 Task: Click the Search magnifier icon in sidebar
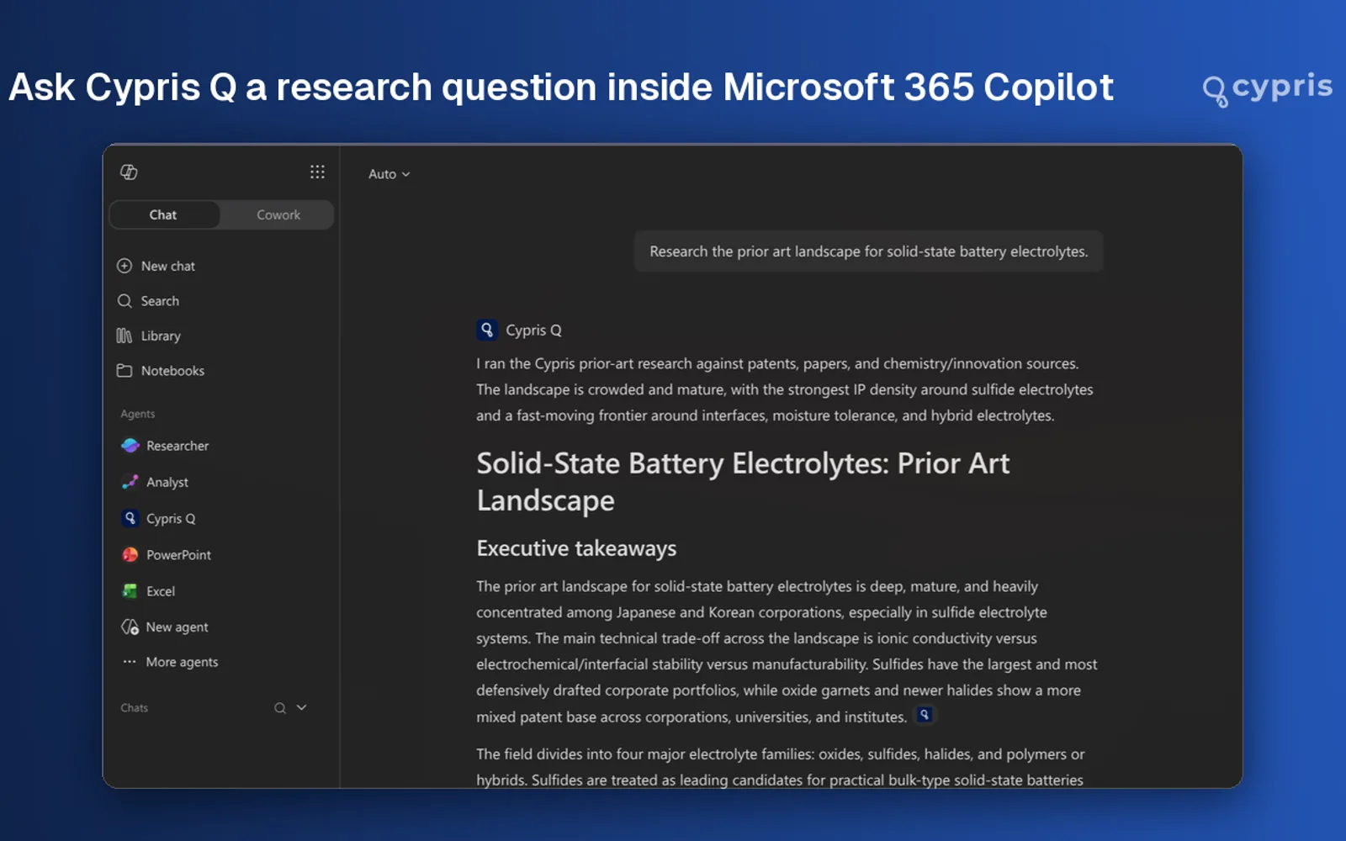125,301
